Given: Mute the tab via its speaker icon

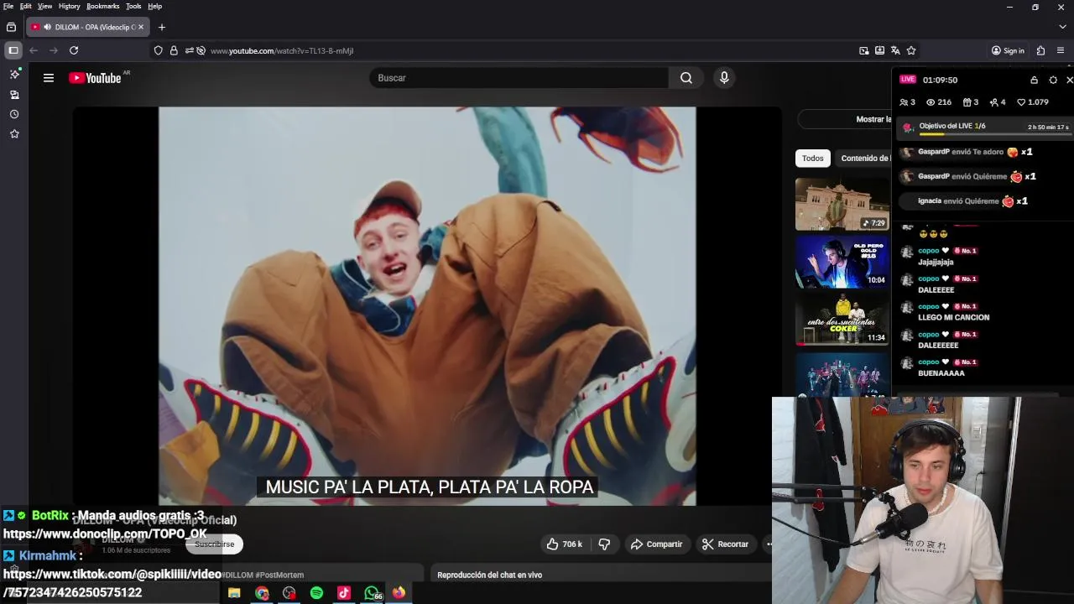Looking at the screenshot, I should click(47, 27).
